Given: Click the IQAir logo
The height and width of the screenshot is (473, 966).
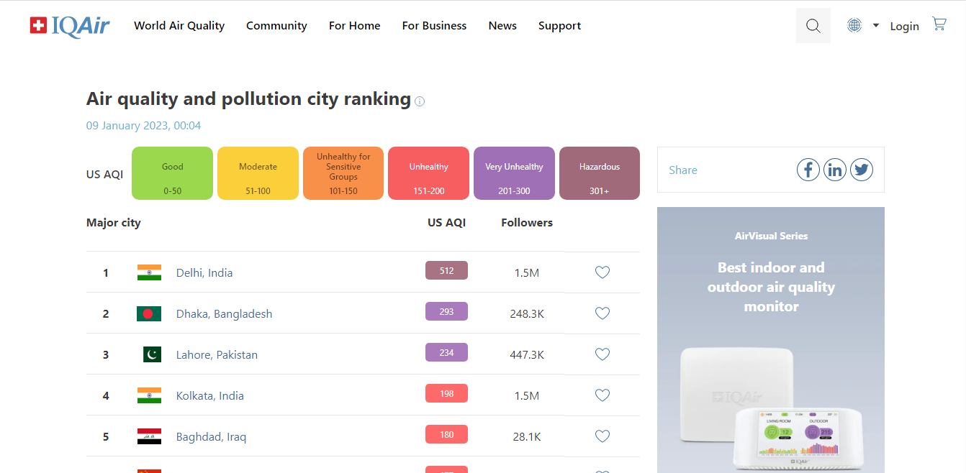Looking at the screenshot, I should pos(70,26).
